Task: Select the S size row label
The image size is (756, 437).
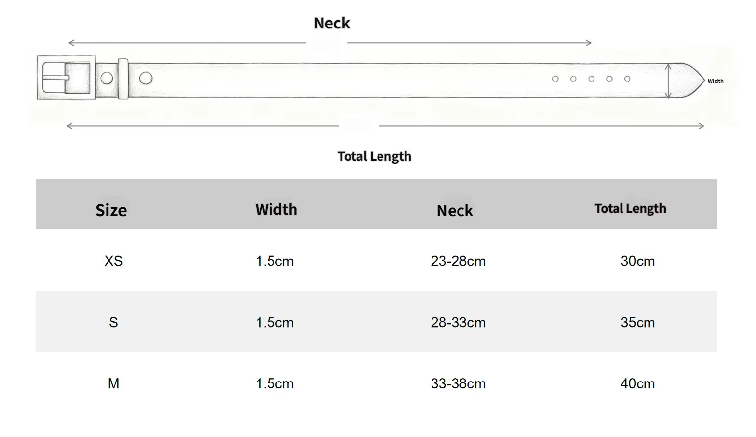Action: coord(113,322)
